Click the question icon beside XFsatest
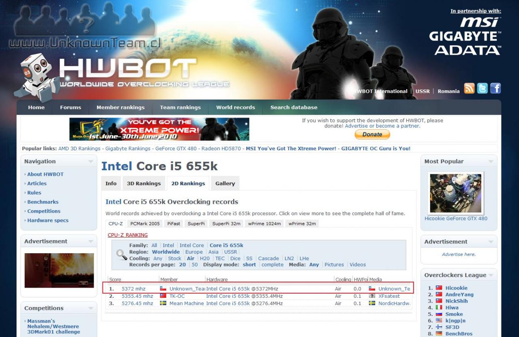Viewport: 519px width, 337px height. 372,296
